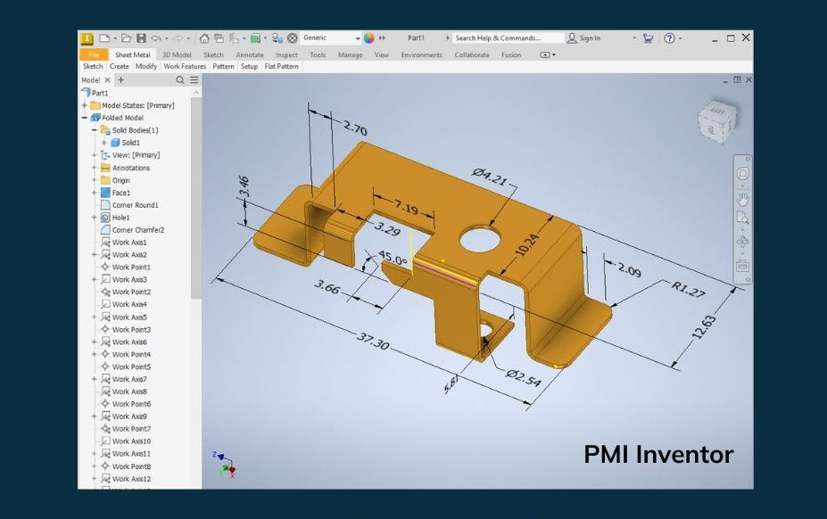Viewport: 827px width, 519px height.
Task: Click the 37.30 dimension text
Action: [x=374, y=342]
